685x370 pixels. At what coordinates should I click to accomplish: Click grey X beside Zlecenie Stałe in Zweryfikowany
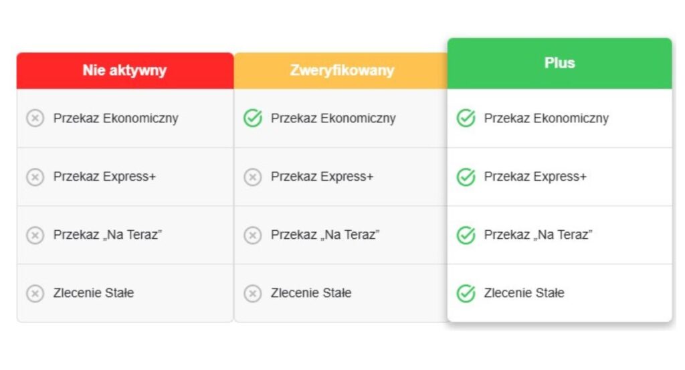click(252, 294)
